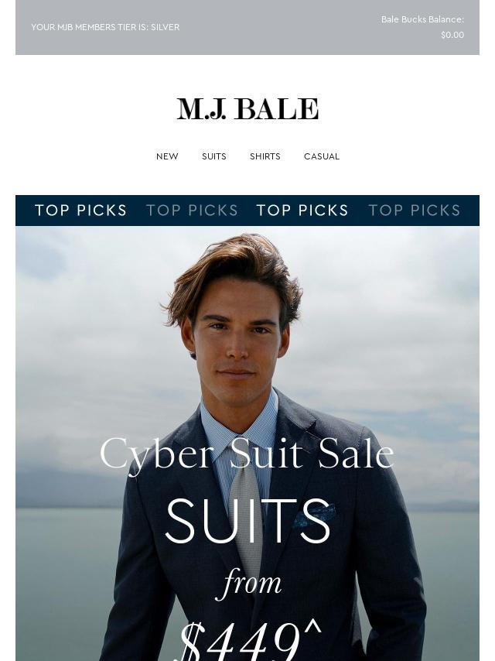Open the SUITS navigation link
This screenshot has width=495, height=661.
tap(214, 156)
